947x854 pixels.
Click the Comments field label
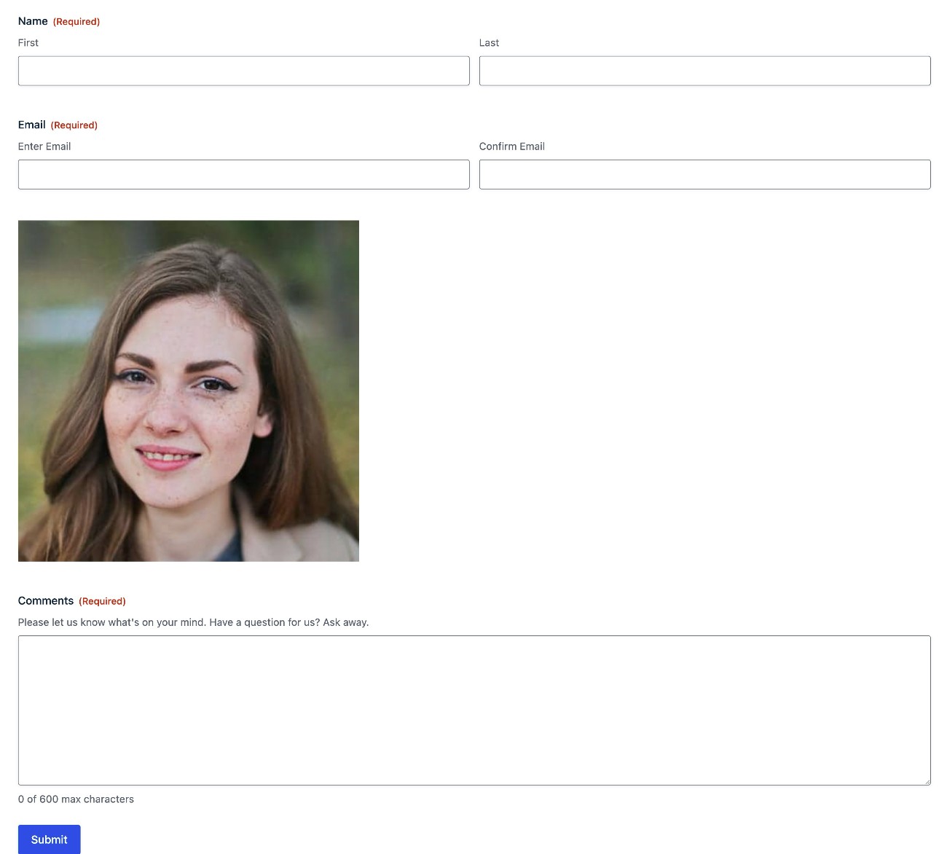[x=46, y=600]
